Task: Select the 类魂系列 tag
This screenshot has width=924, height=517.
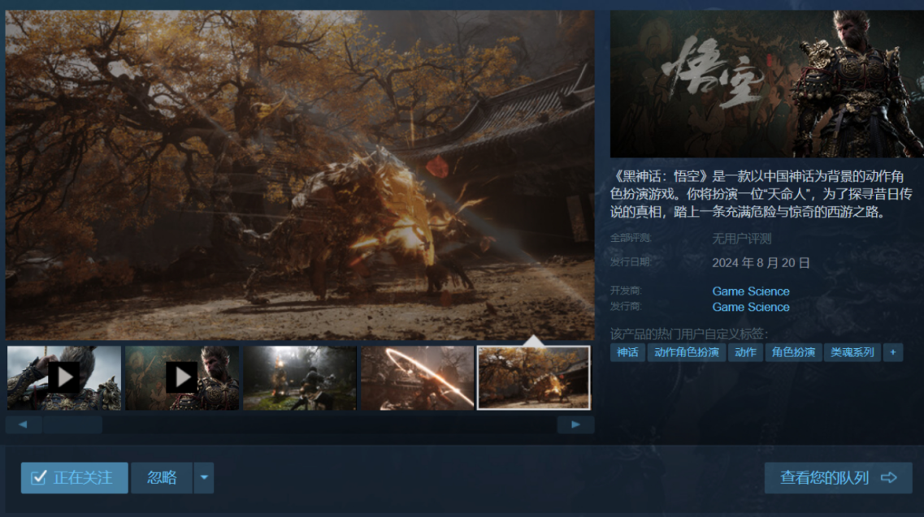Action: [852, 352]
